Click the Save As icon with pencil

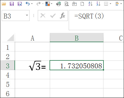pos(20,4)
